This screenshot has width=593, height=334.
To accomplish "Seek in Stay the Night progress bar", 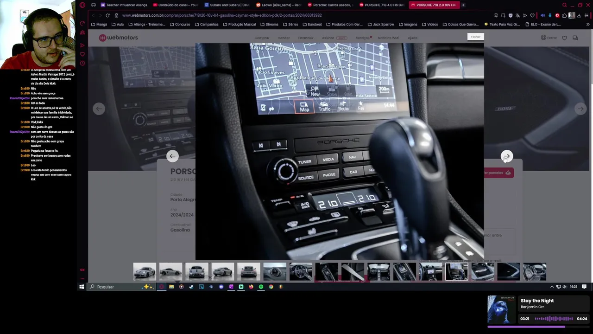I will (x=537, y=327).
